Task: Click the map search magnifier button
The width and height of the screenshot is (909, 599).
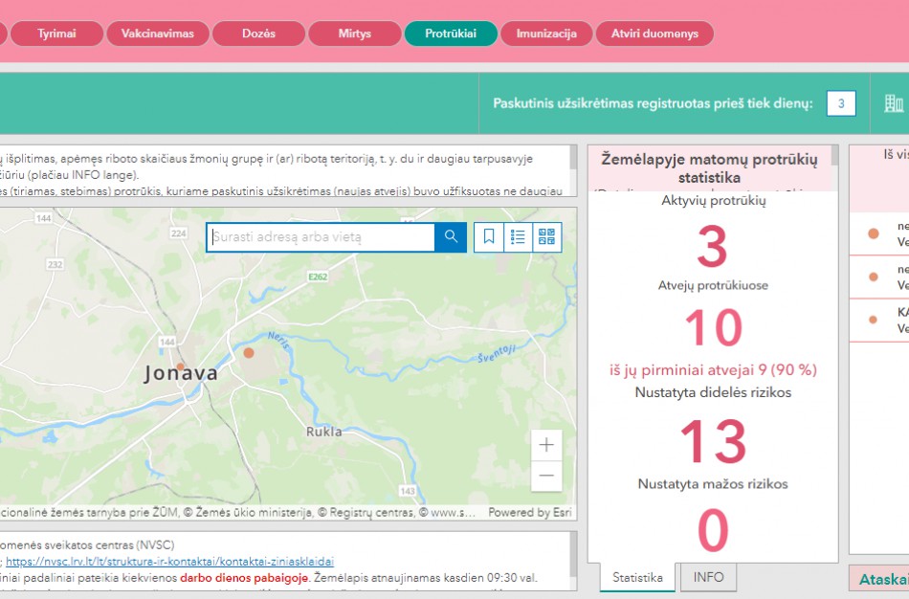Action: pos(451,237)
